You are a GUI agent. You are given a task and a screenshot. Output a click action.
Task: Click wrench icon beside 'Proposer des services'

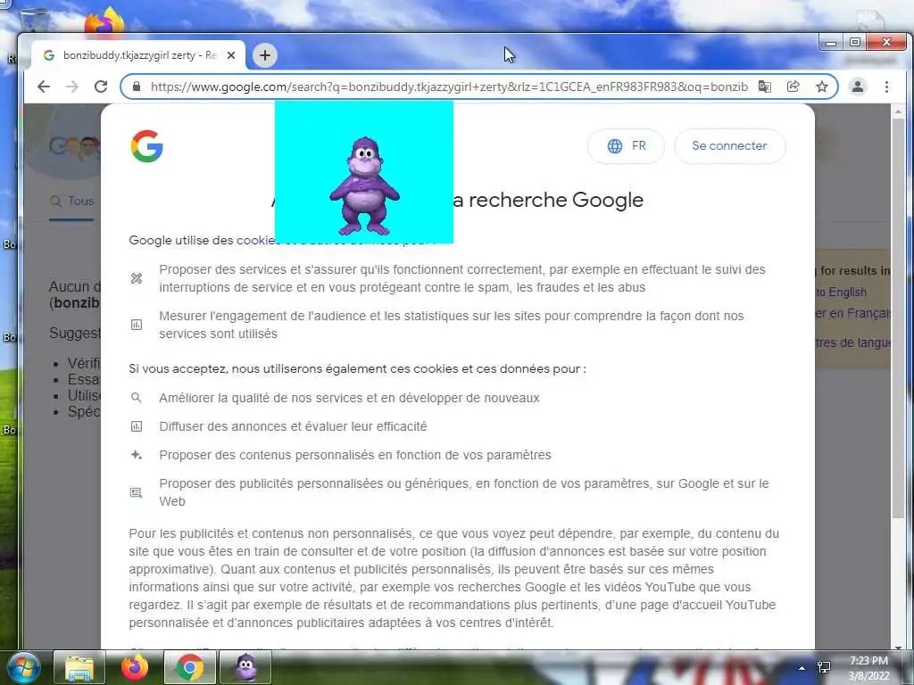[137, 278]
